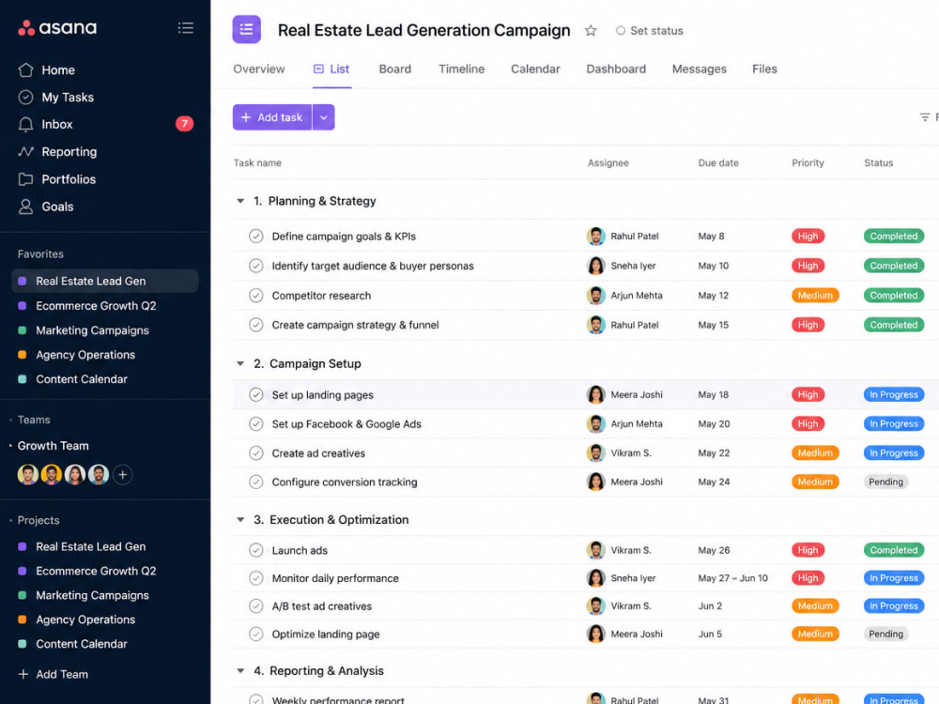Click the color dot of Content Calendar in Projects
939x704 pixels.
pyautogui.click(x=23, y=644)
